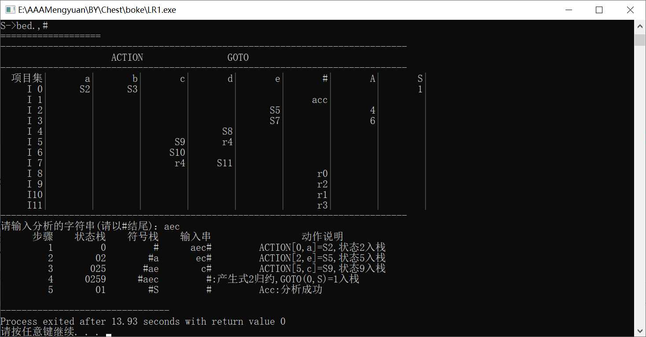Click the S8 cell in row I 4
Screen dimensions: 646x337
pyautogui.click(x=227, y=132)
